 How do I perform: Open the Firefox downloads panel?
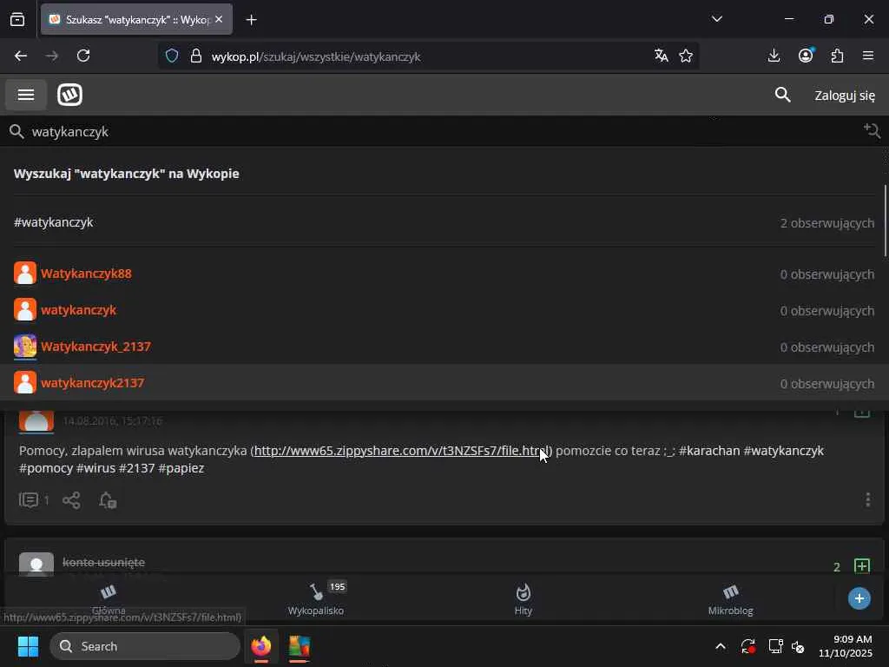[774, 56]
